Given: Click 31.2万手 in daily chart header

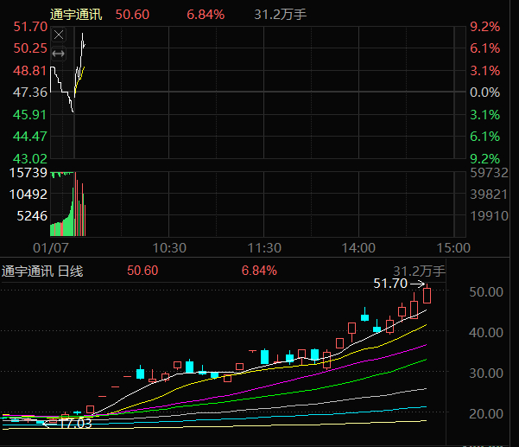Looking at the screenshot, I should coord(419,271).
